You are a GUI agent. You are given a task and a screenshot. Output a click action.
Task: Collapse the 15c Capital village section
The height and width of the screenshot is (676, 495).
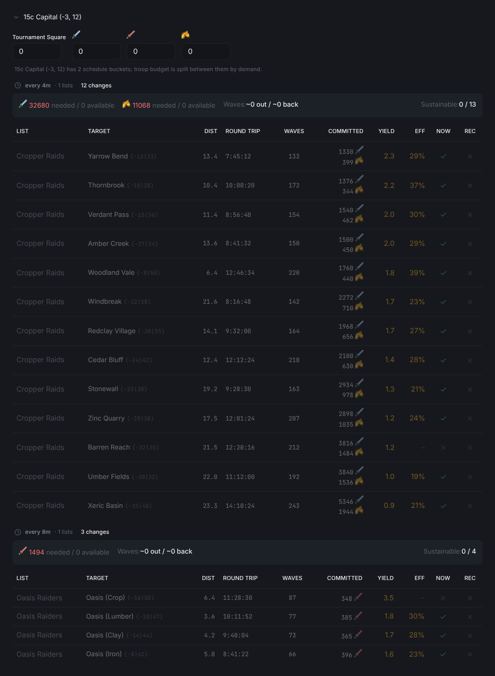[x=16, y=17]
